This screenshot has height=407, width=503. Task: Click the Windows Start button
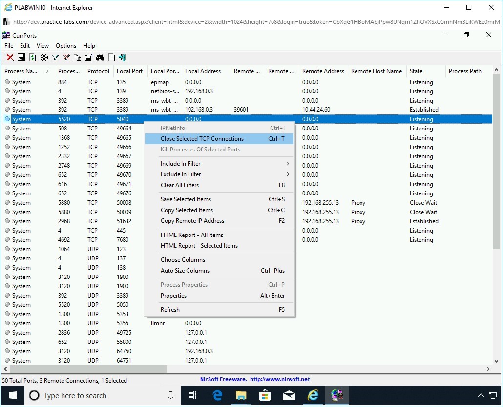12,395
